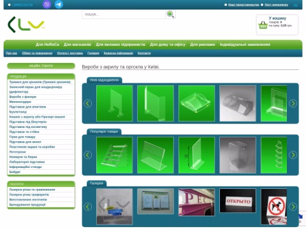
Task: Open 'Підставки та стійки' category
Action: [x=24, y=132]
